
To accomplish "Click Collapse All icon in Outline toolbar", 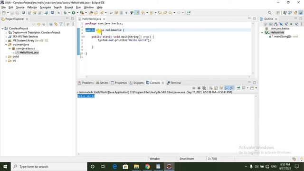I will pos(271,24).
